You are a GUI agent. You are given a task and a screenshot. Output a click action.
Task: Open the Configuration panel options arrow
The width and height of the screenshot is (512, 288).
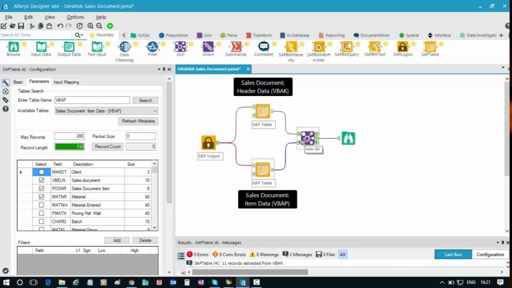pyautogui.click(x=159, y=69)
